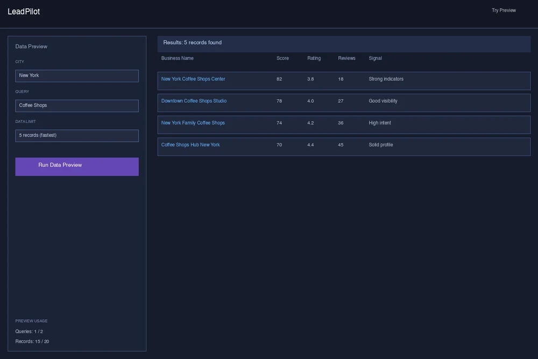The width and height of the screenshot is (538, 359).
Task: Click the Reviews column header
Action: (x=346, y=58)
